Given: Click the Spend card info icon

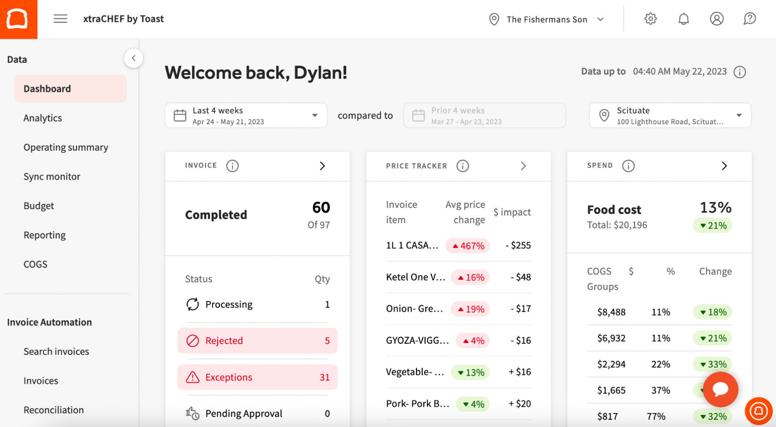Looking at the screenshot, I should point(628,166).
